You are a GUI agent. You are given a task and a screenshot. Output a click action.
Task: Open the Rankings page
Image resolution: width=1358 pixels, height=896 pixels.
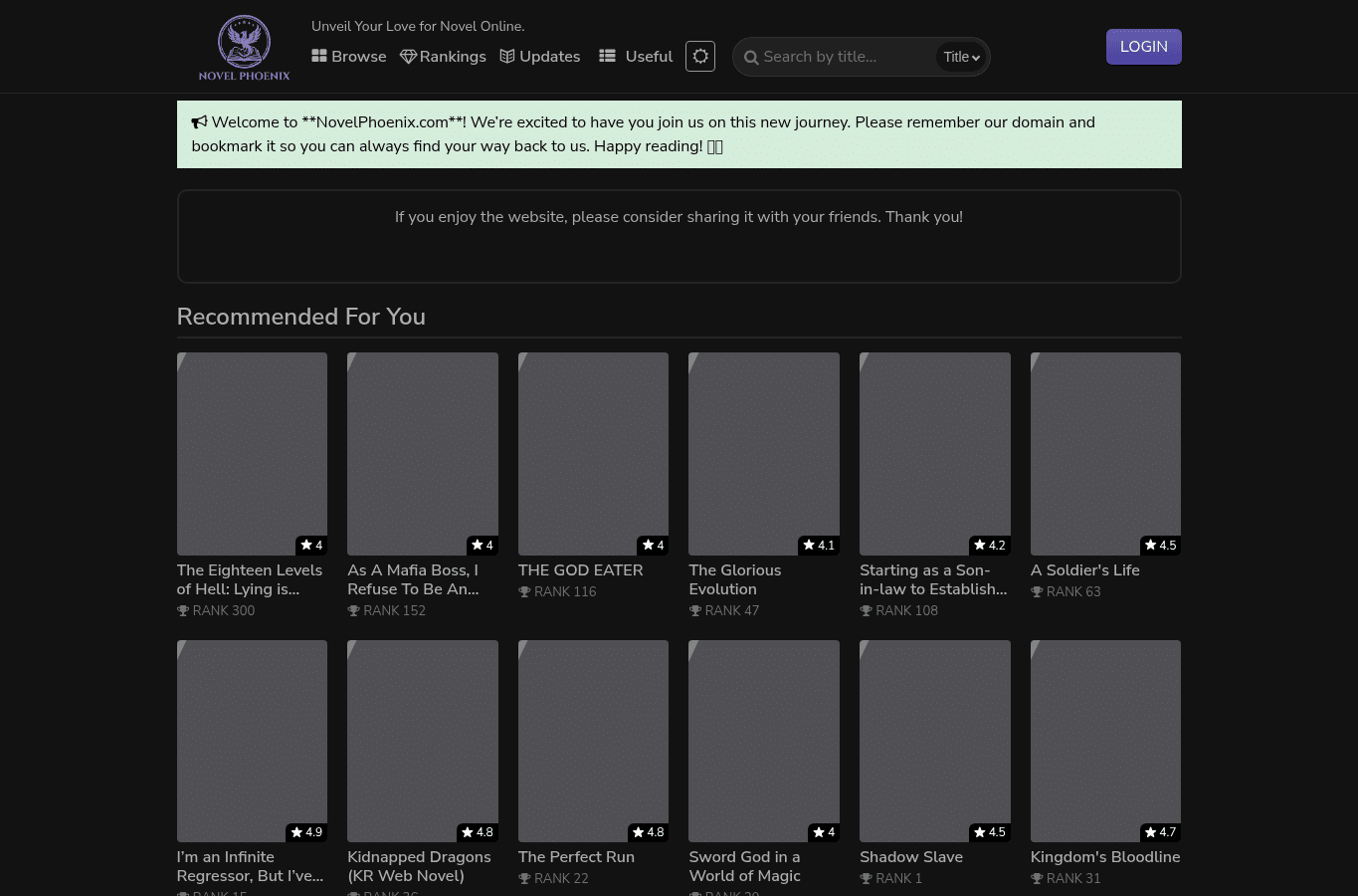point(443,57)
